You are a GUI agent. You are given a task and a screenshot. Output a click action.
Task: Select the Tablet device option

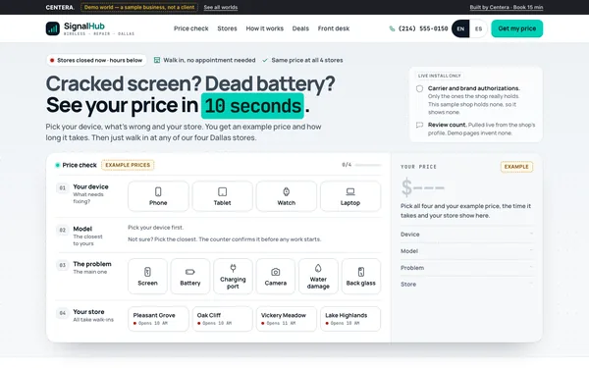point(223,196)
